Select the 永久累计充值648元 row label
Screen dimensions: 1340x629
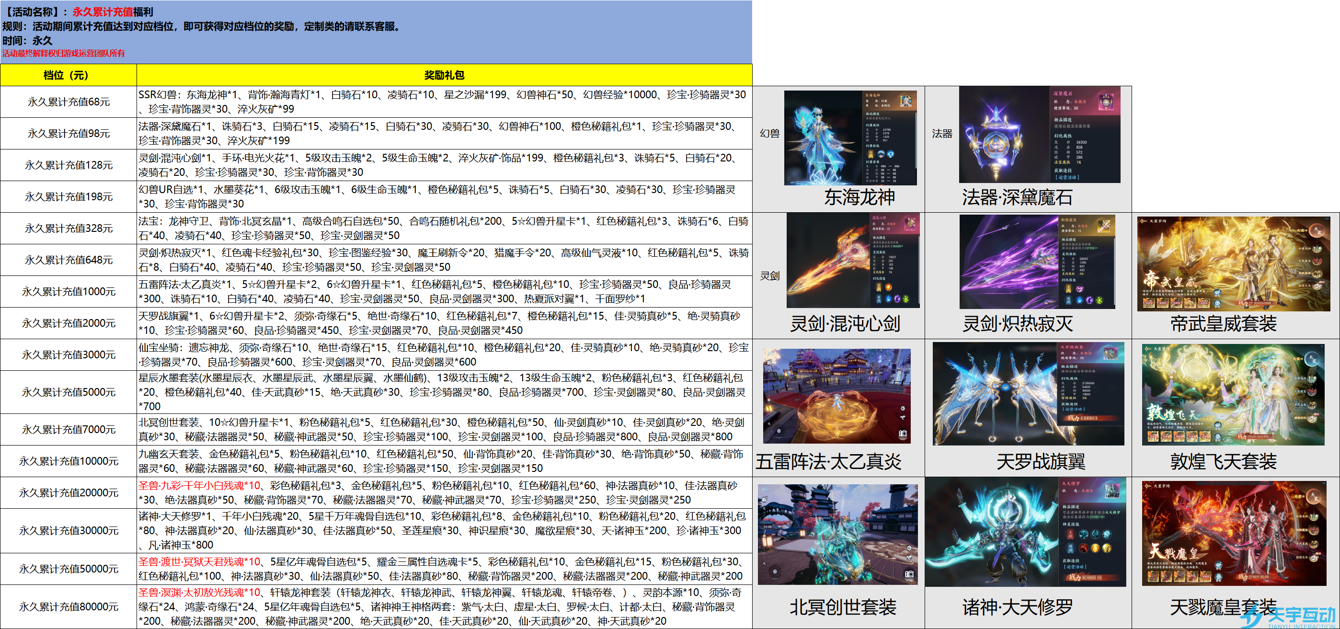(x=68, y=260)
